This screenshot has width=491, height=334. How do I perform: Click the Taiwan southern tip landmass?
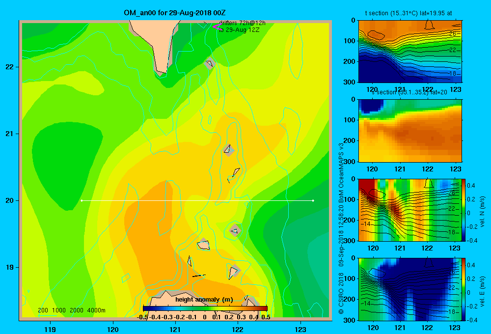click(x=158, y=44)
